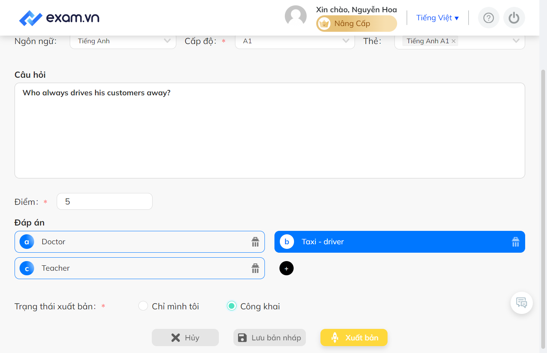Select answer letter c circle
The height and width of the screenshot is (353, 547).
pos(27,268)
